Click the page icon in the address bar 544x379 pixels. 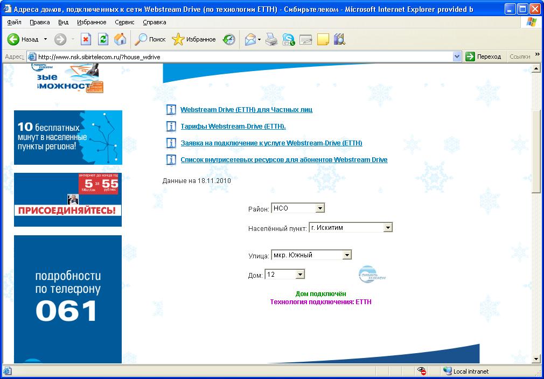(32, 57)
